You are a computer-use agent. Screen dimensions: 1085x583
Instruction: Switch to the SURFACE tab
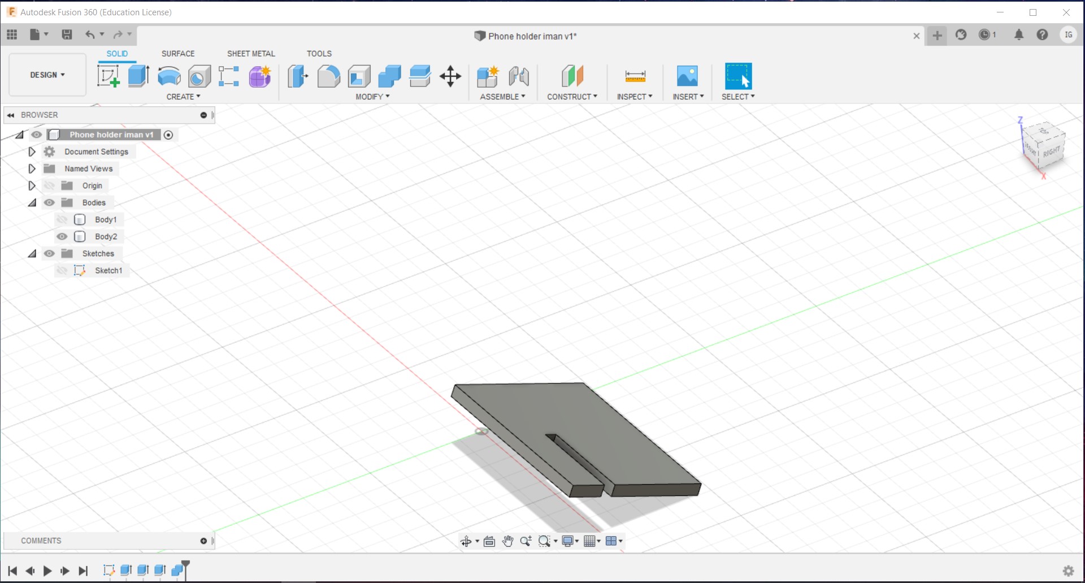pyautogui.click(x=178, y=54)
